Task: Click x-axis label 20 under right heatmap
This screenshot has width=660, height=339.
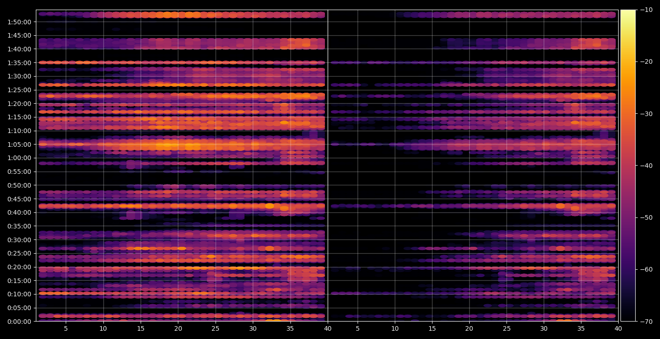Action: coord(469,329)
